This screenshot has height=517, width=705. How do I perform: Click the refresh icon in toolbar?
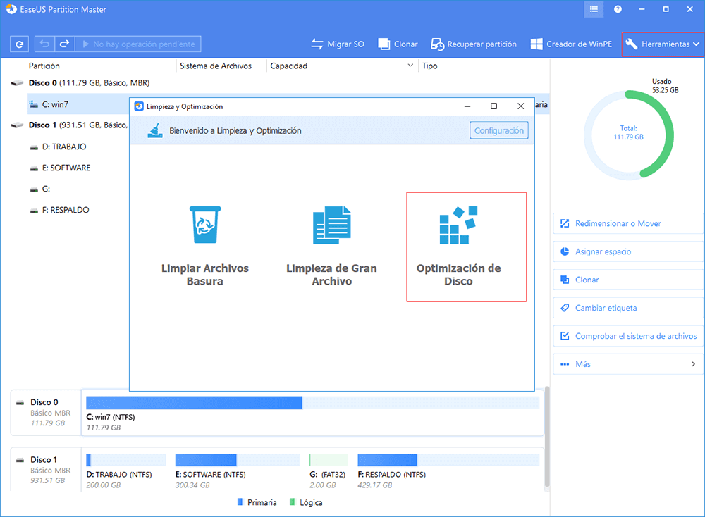pos(19,44)
